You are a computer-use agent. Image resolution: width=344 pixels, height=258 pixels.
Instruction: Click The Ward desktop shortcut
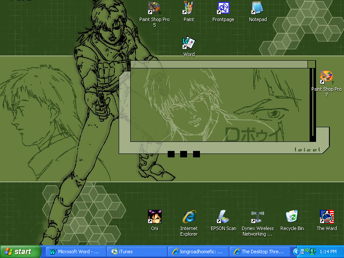click(327, 220)
